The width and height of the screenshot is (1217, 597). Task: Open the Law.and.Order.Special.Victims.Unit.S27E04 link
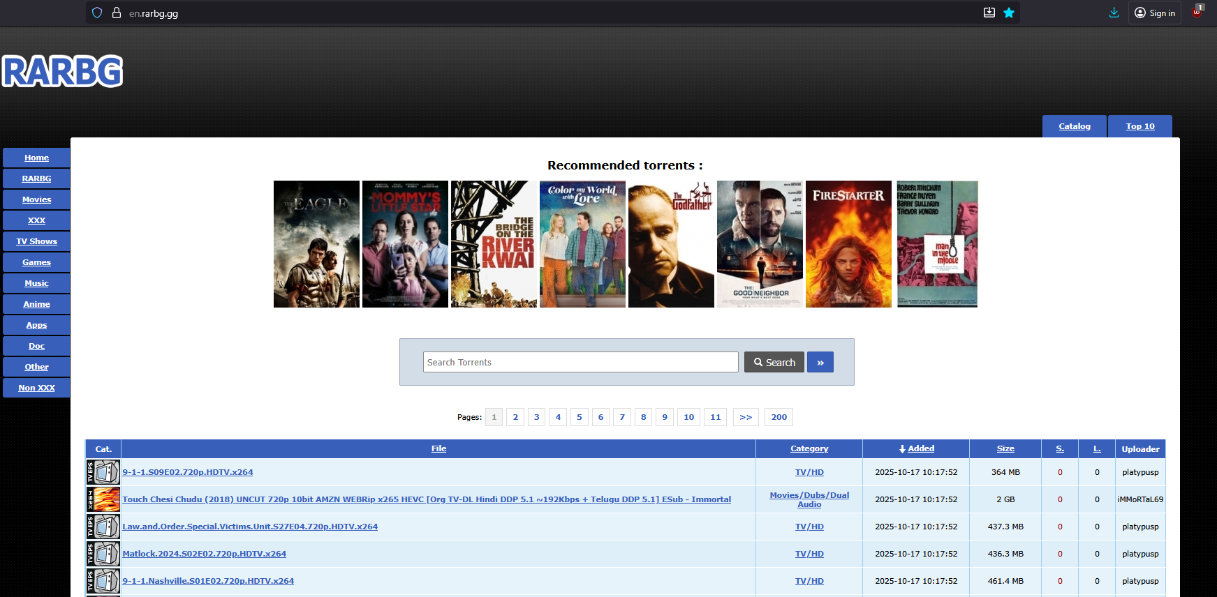pos(250,527)
